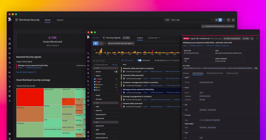Open the Workload Security Event tab

[x=215, y=73]
